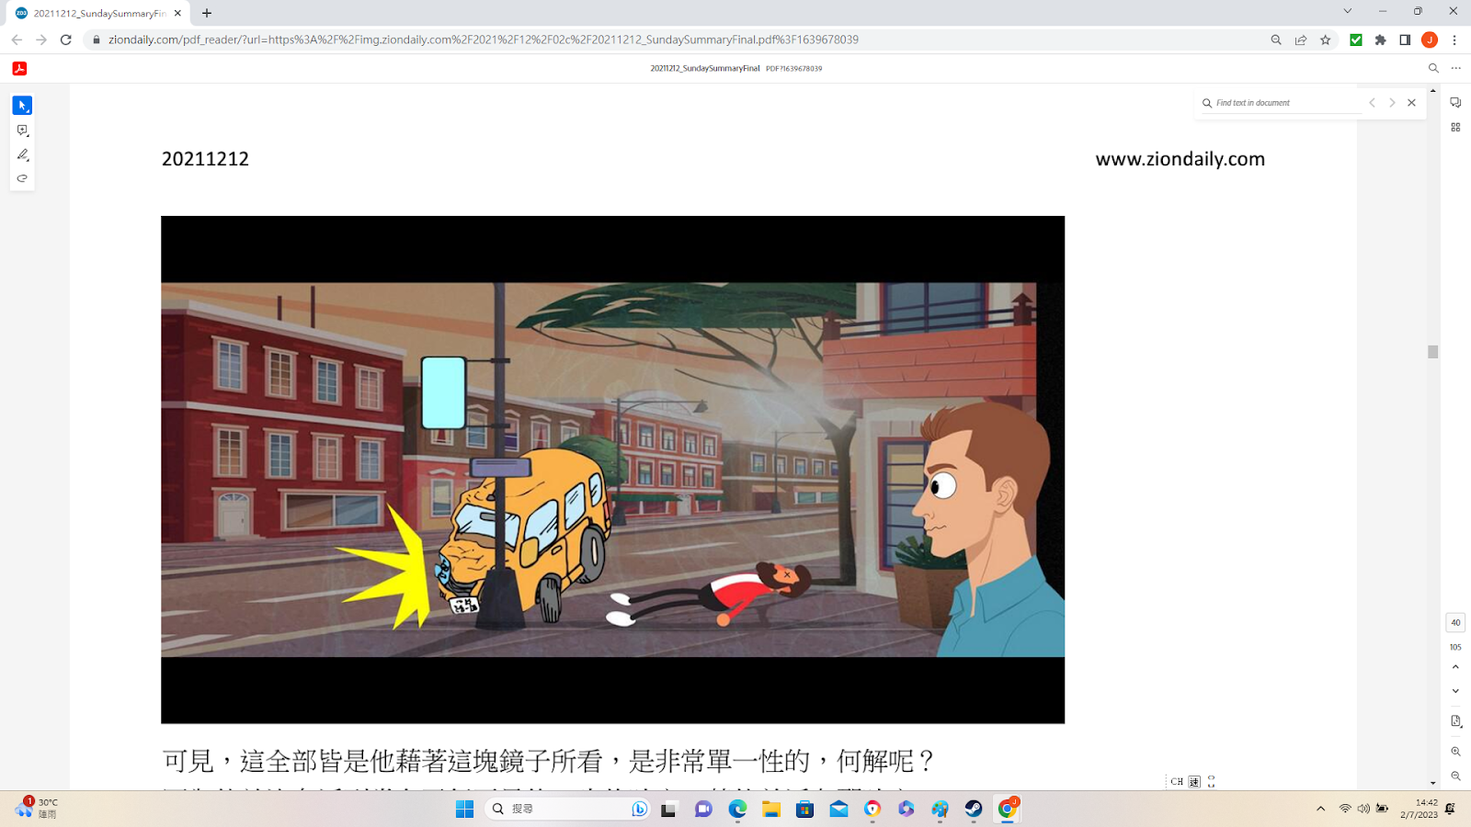Open the page thumbnails grid panel
The height and width of the screenshot is (827, 1471).
[1455, 128]
